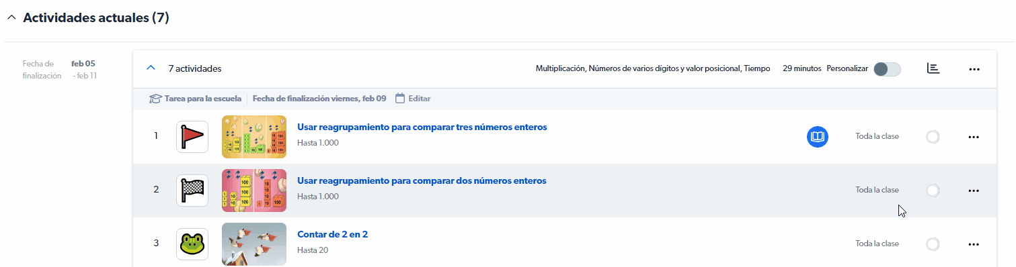Image resolution: width=1016 pixels, height=267 pixels.
Task: Select the radio circle for activity 1
Action: (x=933, y=137)
